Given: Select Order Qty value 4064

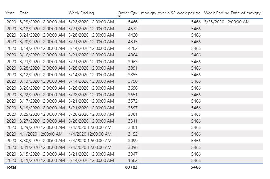Looking at the screenshot, I should point(133,55).
